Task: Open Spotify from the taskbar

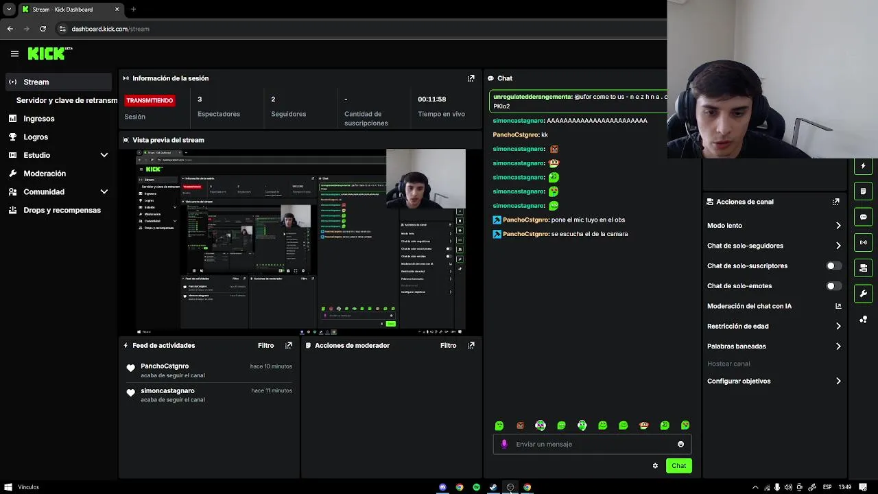Action: (476, 487)
